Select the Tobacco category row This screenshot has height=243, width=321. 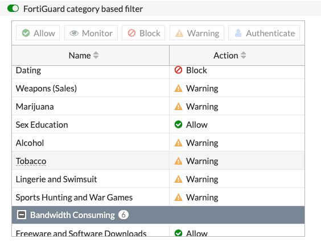tap(158, 161)
